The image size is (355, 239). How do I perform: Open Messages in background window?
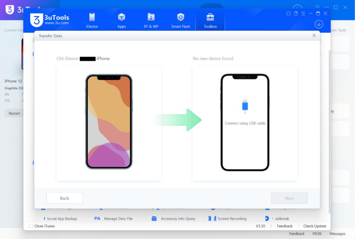[x=337, y=234]
